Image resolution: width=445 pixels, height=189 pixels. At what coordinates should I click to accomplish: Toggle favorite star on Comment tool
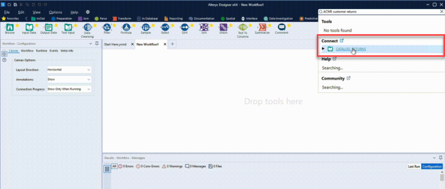(289, 25)
